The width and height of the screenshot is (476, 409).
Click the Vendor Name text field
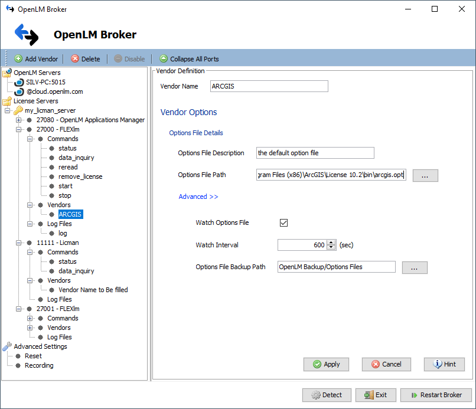pyautogui.click(x=269, y=86)
